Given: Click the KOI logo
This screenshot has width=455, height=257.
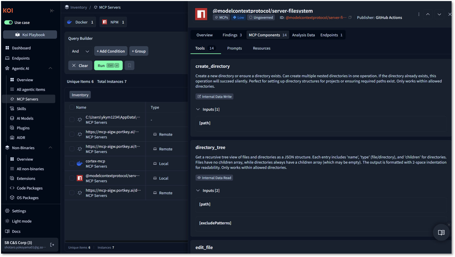Looking at the screenshot, I should click(8, 10).
